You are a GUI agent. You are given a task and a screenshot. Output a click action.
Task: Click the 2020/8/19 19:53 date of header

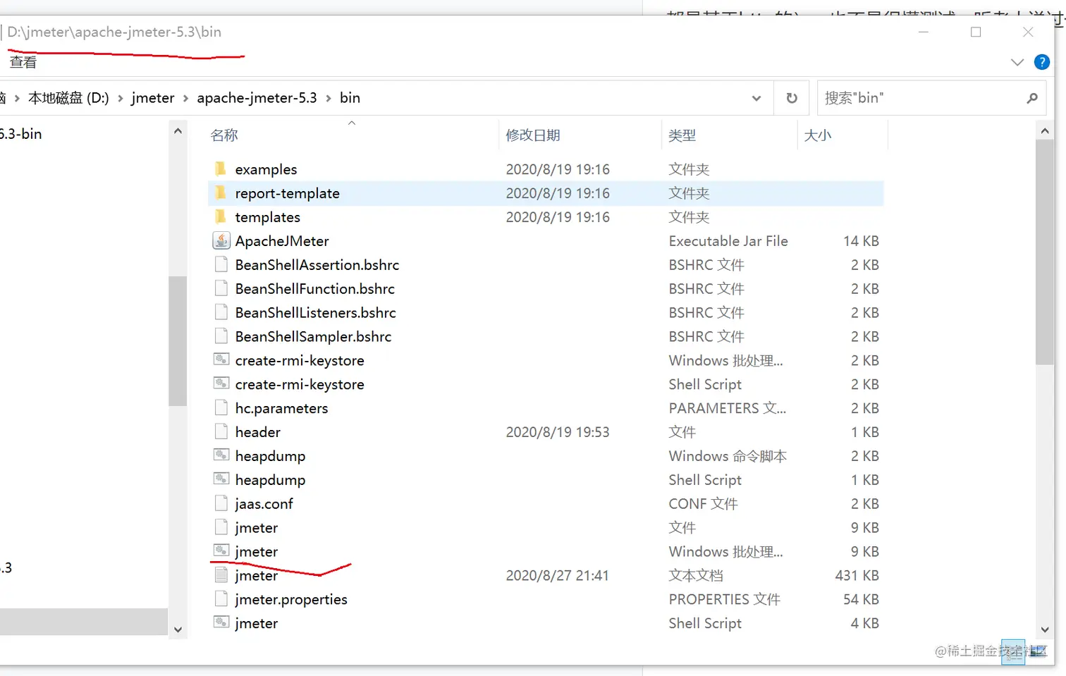(x=558, y=432)
